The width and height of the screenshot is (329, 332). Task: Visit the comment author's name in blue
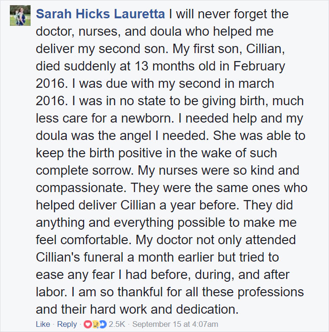pos(100,14)
